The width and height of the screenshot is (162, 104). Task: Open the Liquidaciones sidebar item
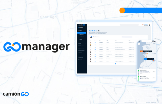point(81,57)
